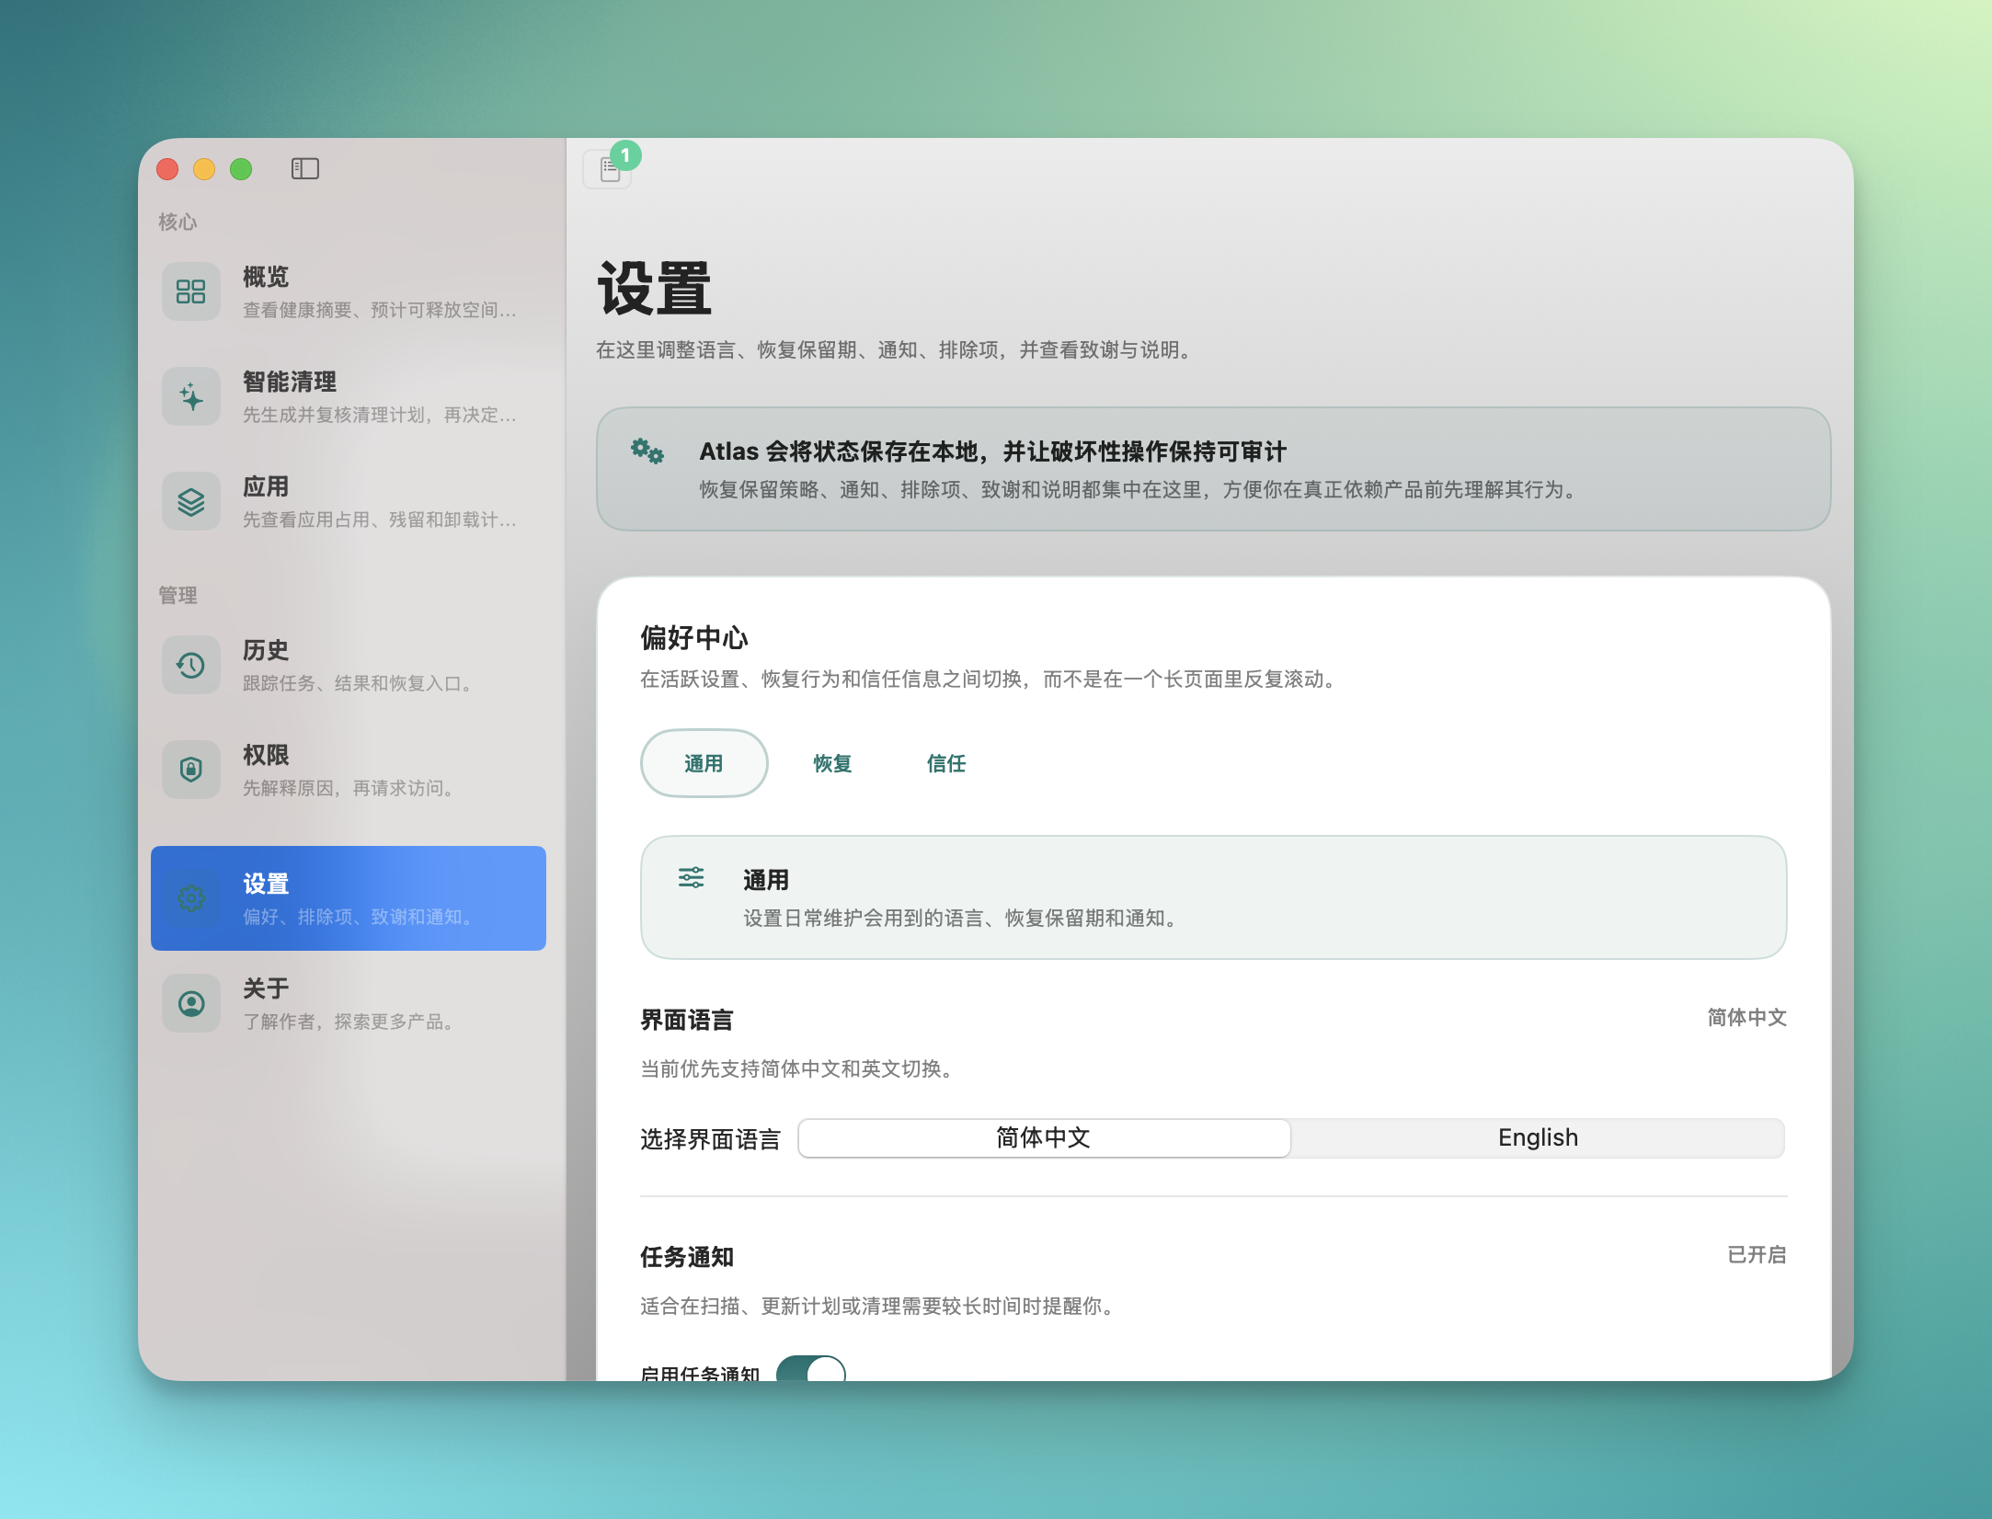
Task: Open 概览 via the grid icon
Action: click(x=190, y=291)
